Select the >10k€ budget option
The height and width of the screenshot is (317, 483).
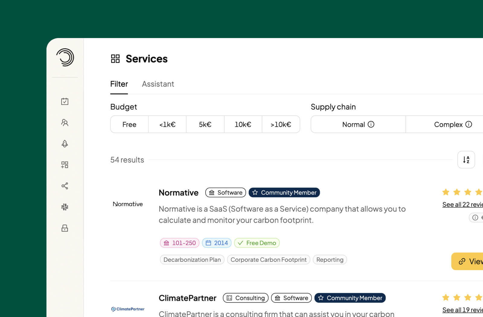[x=281, y=124]
